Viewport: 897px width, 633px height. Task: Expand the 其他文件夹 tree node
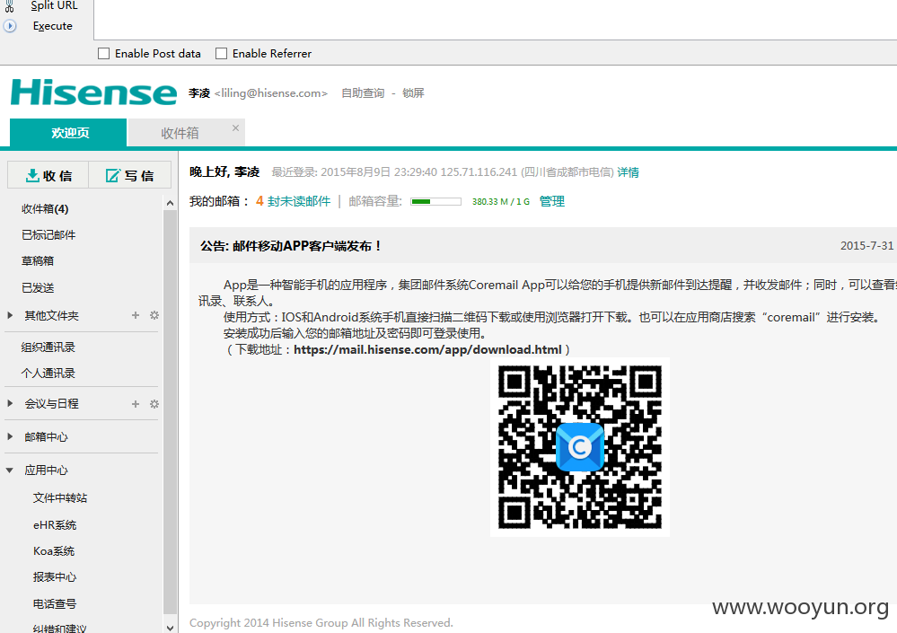[x=10, y=315]
